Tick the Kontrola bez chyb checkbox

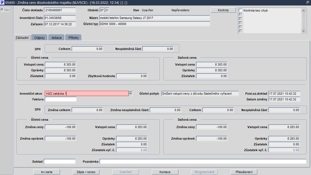(x=240, y=10)
